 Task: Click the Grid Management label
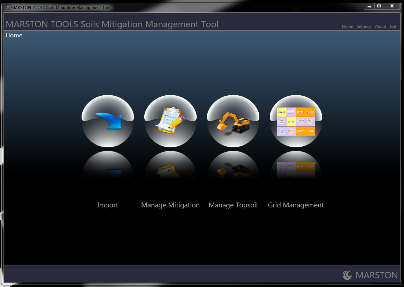pos(296,205)
